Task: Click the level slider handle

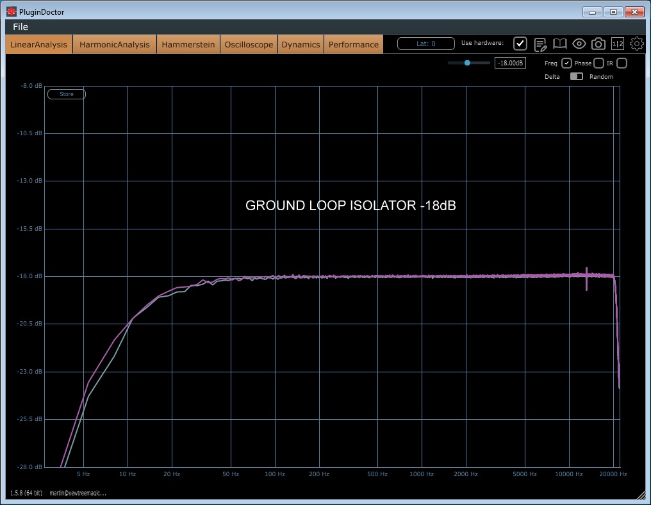Action: [467, 63]
